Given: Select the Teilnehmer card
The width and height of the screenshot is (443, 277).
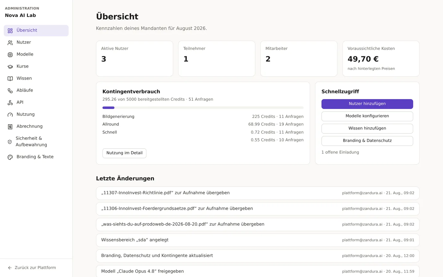Looking at the screenshot, I should point(217,59).
